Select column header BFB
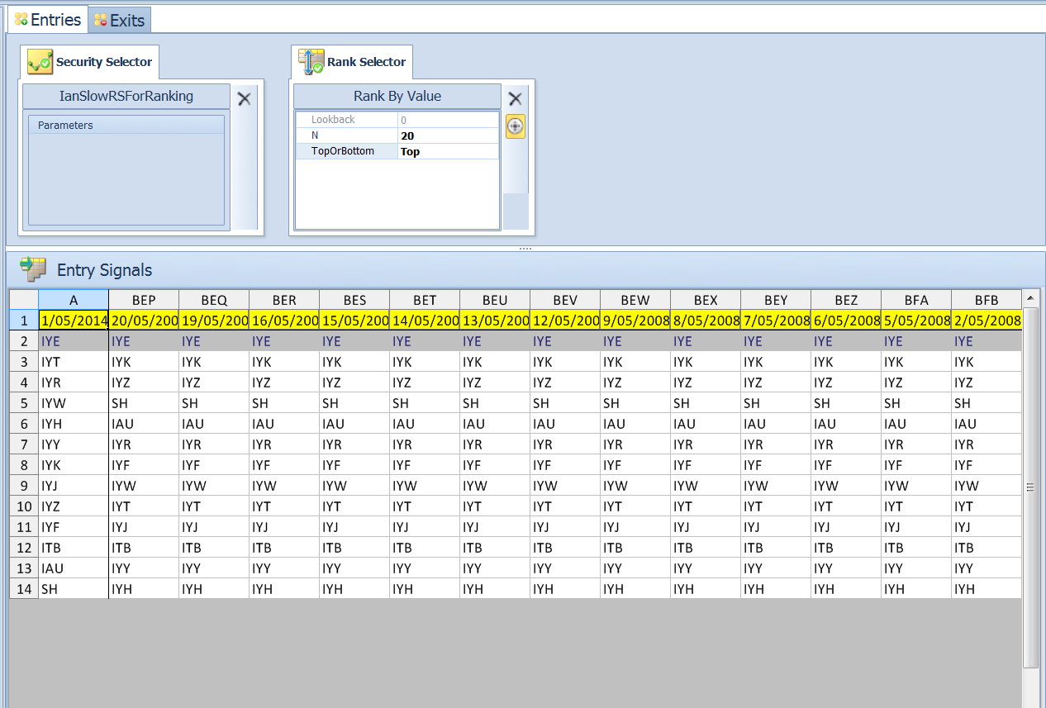Screen dimensions: 1046x708 pyautogui.click(x=987, y=300)
